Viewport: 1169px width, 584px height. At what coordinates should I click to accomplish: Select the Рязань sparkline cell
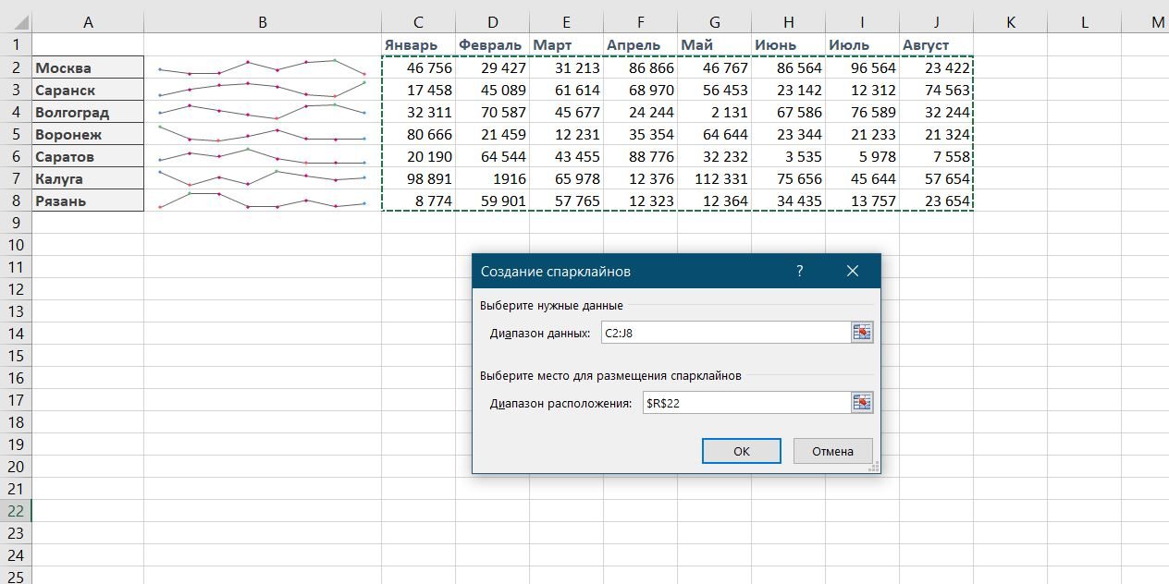click(x=263, y=201)
